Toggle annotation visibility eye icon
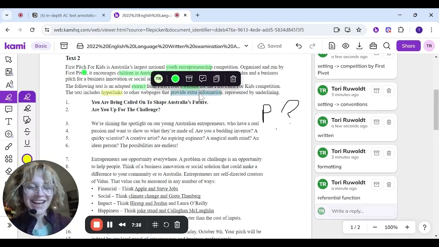The width and height of the screenshot is (439, 247). point(346,46)
